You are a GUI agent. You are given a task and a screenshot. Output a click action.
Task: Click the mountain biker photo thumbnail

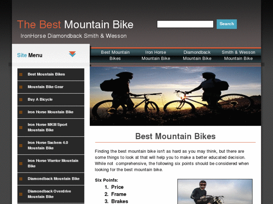(x=215, y=192)
